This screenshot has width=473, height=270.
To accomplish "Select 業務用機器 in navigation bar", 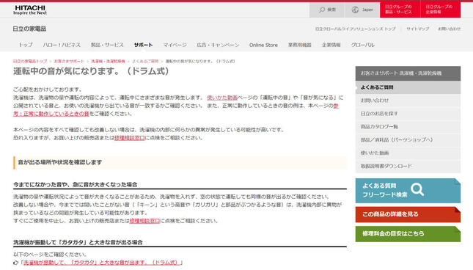I will coord(299,45).
